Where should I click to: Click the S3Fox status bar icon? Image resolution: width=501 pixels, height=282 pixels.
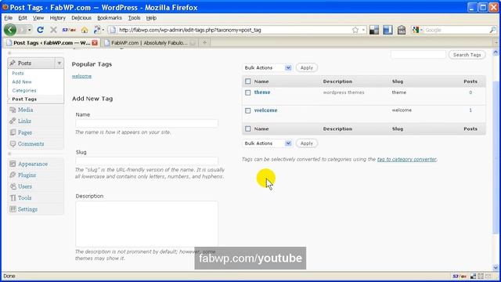[460, 277]
